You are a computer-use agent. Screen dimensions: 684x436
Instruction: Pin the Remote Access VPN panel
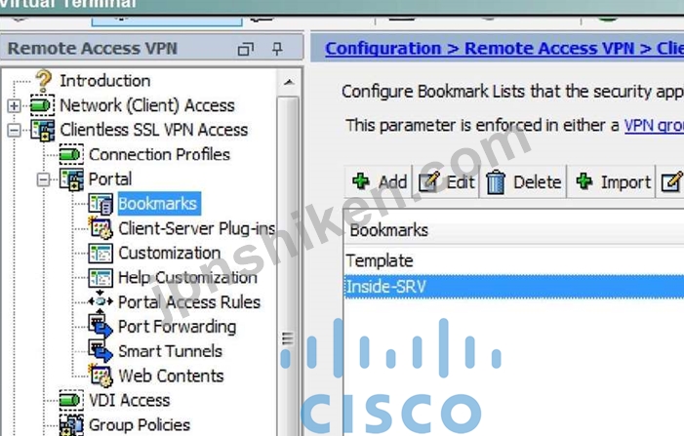pos(277,49)
